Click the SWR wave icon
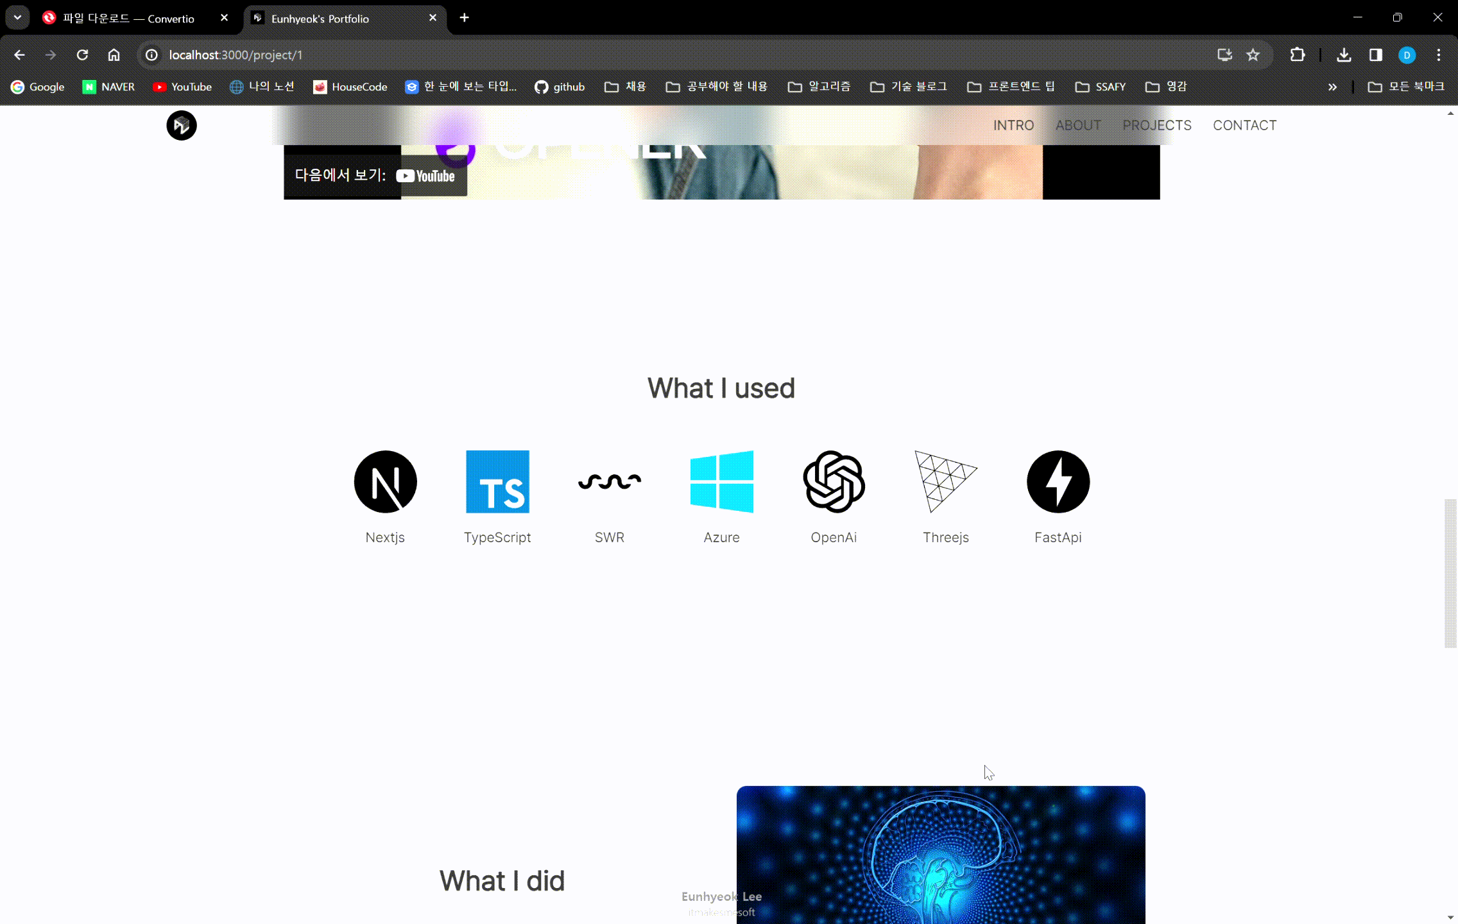This screenshot has height=924, width=1458. point(609,482)
